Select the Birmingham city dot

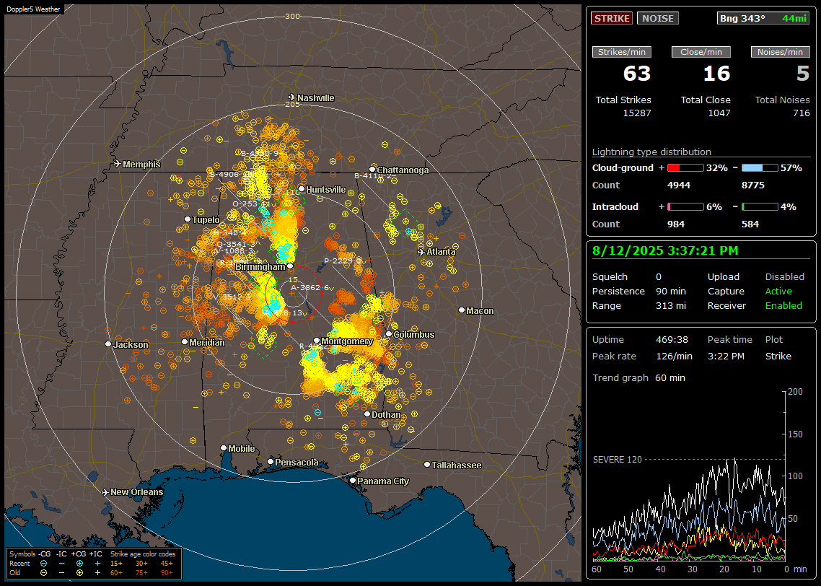[290, 266]
